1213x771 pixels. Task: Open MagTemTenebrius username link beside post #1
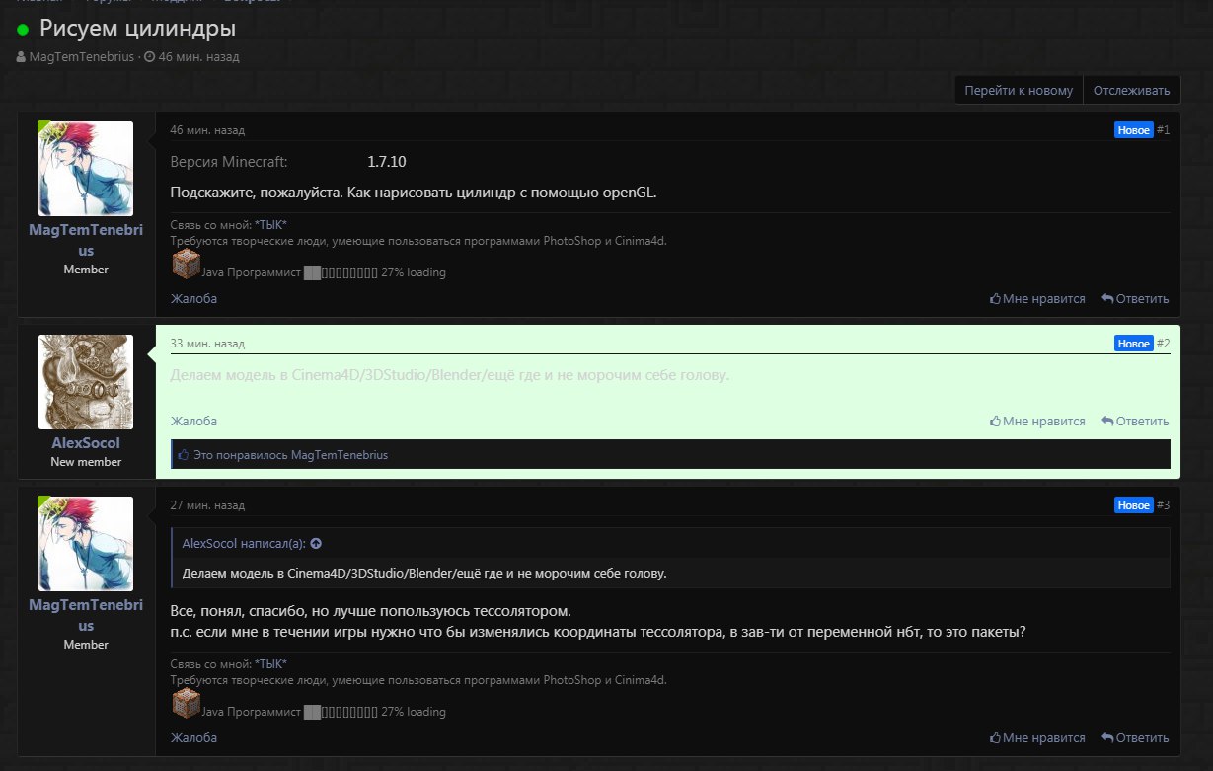pyautogui.click(x=86, y=240)
